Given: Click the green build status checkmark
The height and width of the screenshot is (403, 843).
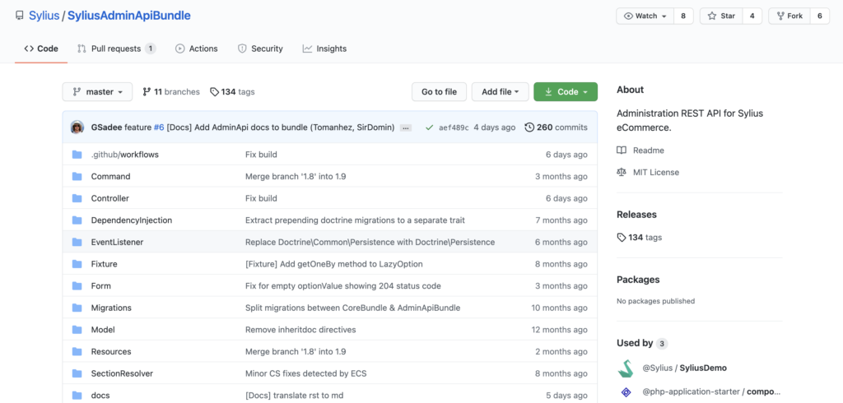Looking at the screenshot, I should click(429, 127).
